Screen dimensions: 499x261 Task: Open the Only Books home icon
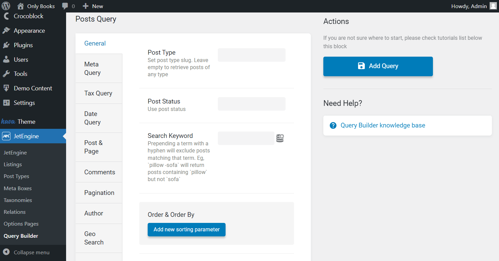click(21, 6)
